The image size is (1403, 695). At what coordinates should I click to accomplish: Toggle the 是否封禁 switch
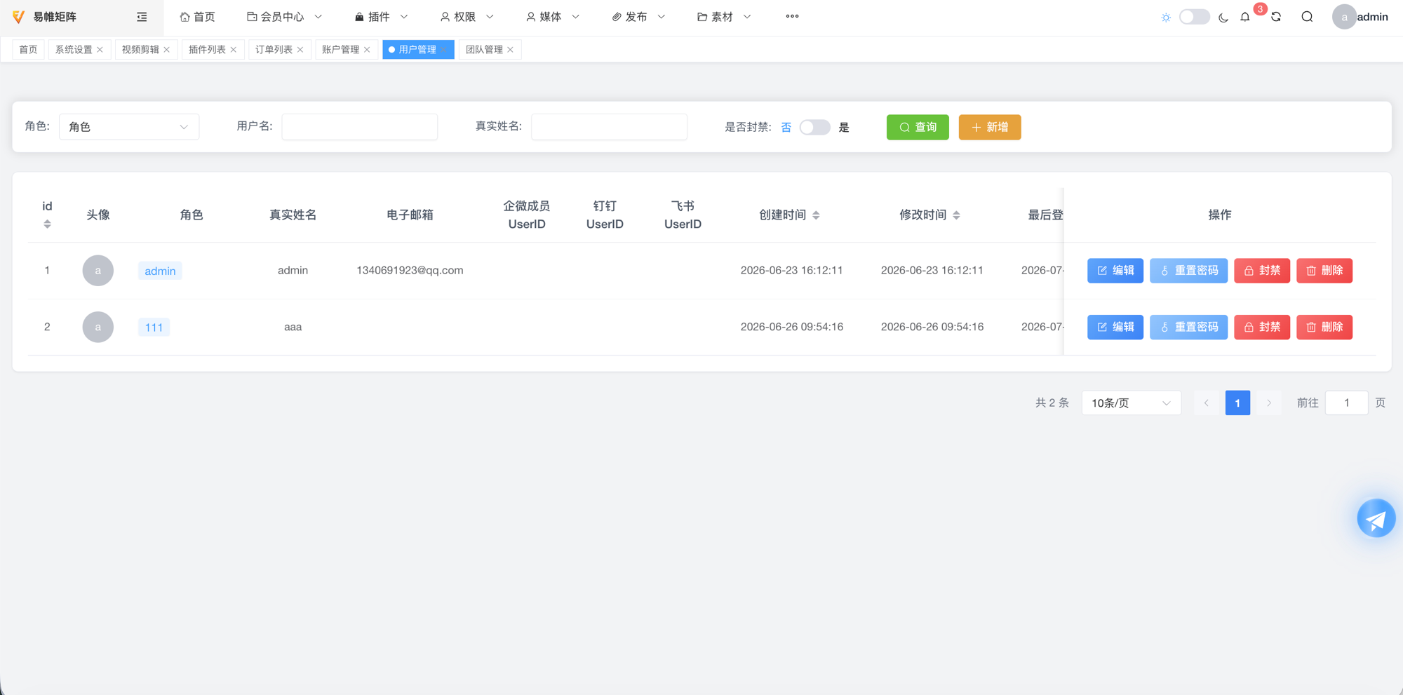tap(814, 127)
